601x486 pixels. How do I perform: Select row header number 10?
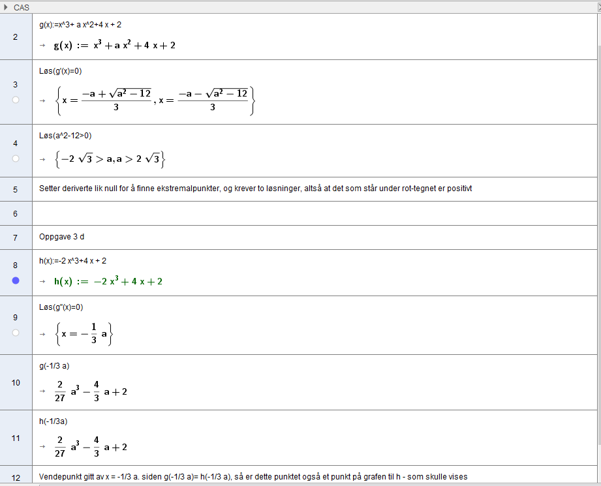[x=16, y=382]
